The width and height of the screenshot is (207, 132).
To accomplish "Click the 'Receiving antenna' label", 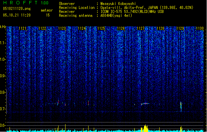I will click(76, 16).
